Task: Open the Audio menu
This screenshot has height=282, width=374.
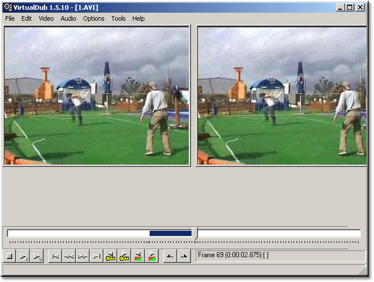Action: pos(68,18)
